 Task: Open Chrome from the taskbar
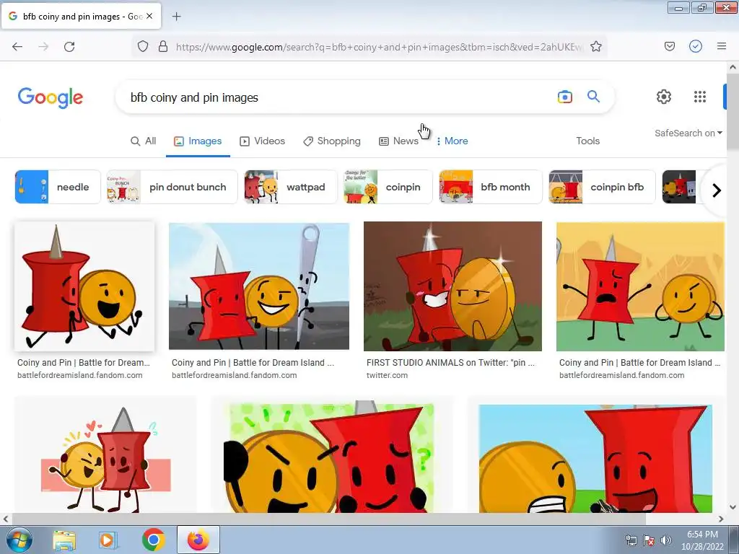(153, 540)
